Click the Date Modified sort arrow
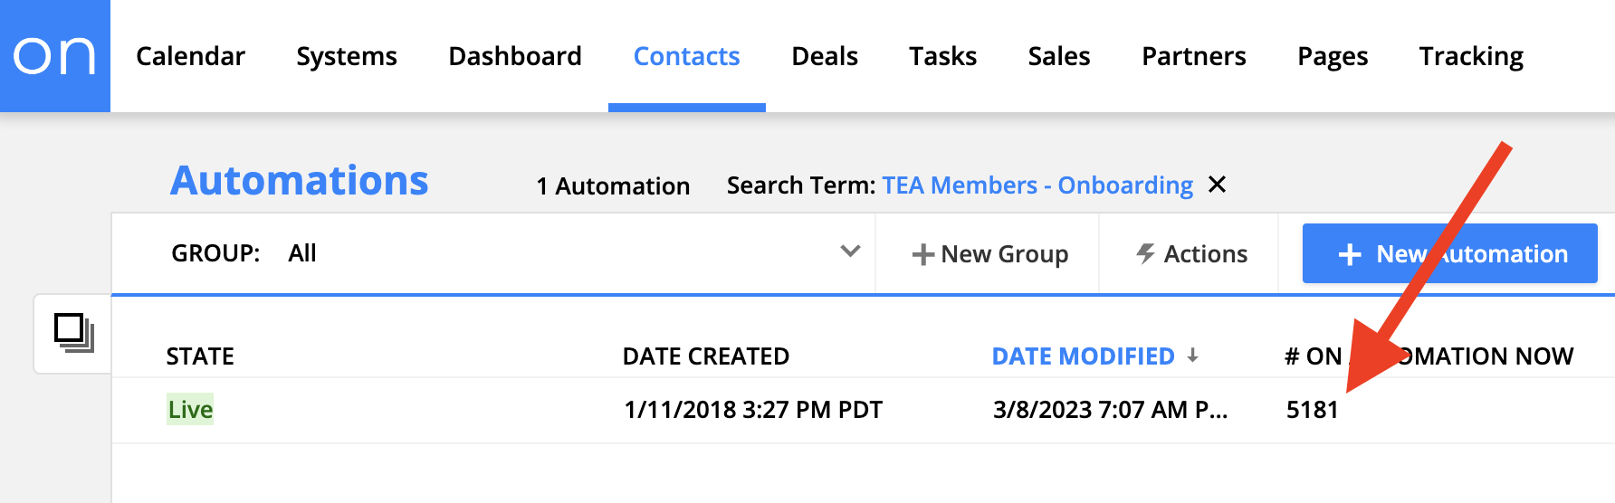The image size is (1615, 503). [x=1193, y=356]
